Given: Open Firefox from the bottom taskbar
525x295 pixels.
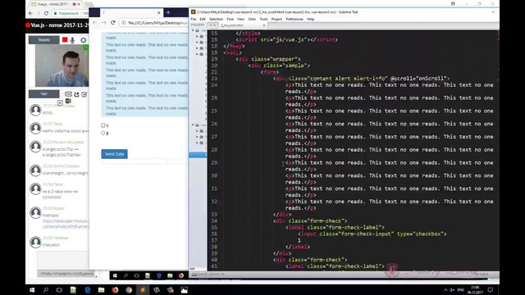Looking at the screenshot, I should tap(115, 290).
